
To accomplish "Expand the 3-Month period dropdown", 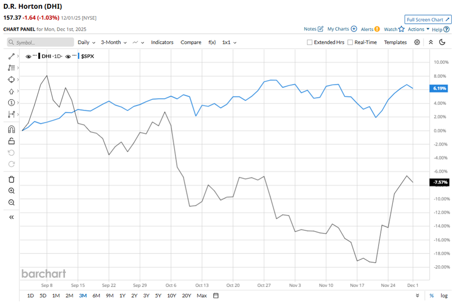I will pyautogui.click(x=114, y=42).
